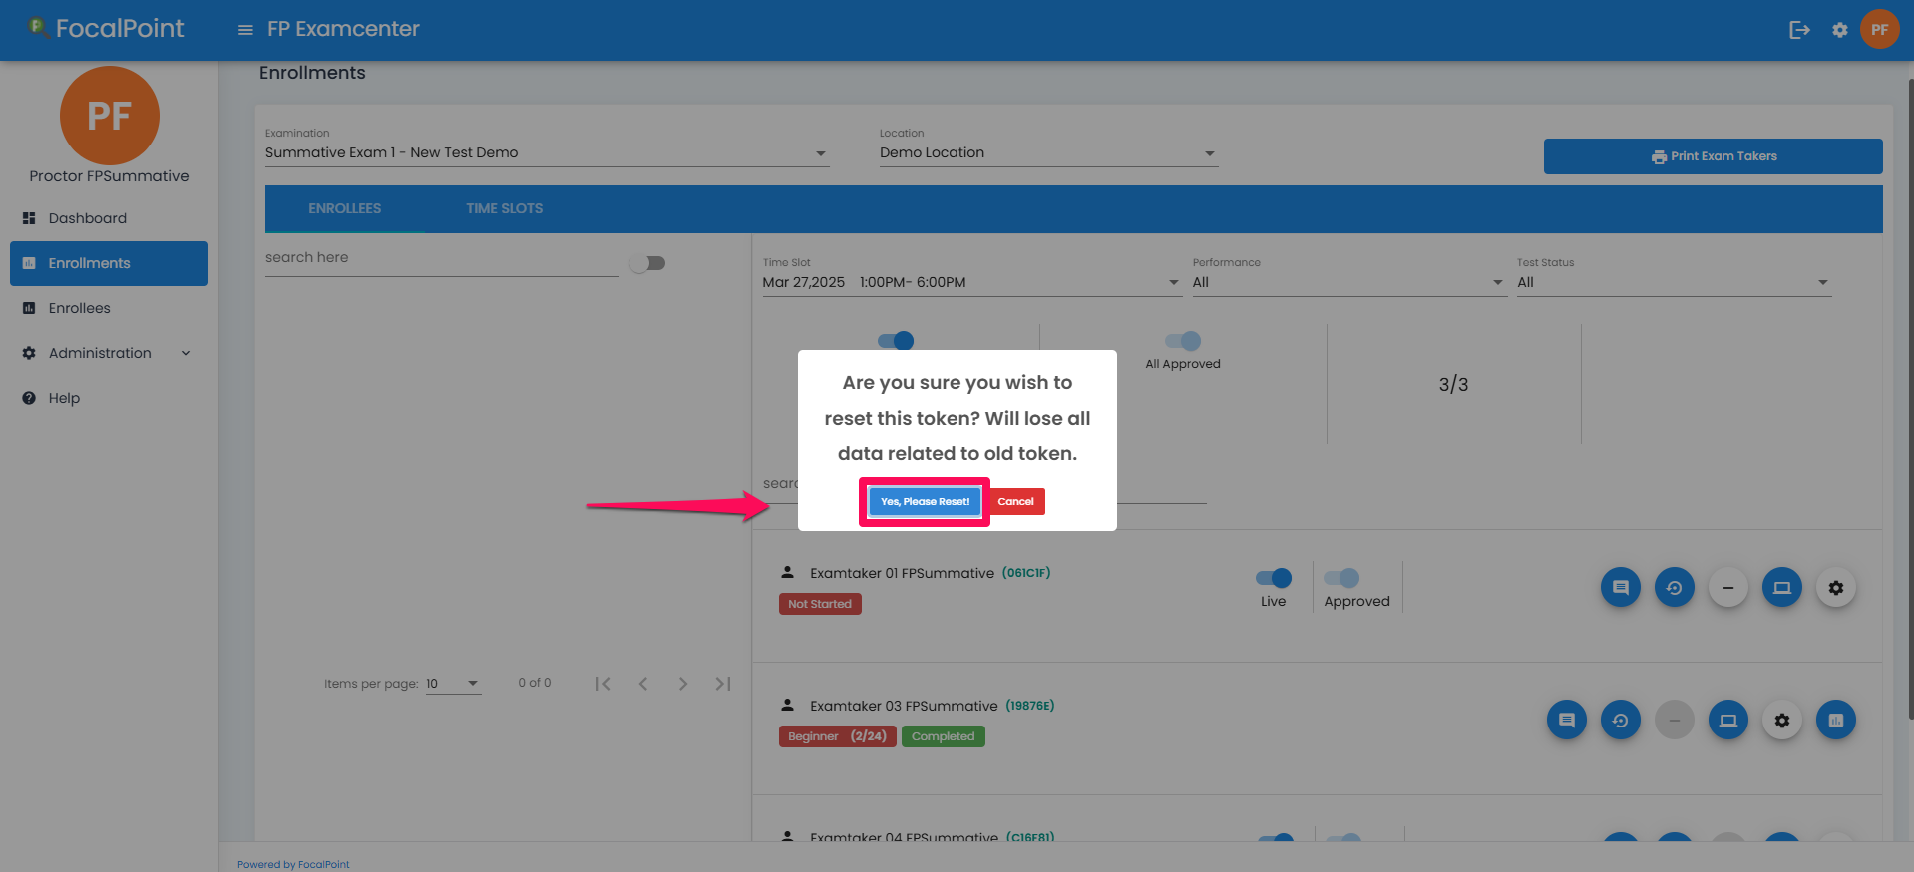Click Cancel in the reset dialog
The height and width of the screenshot is (872, 1914).
click(1015, 502)
